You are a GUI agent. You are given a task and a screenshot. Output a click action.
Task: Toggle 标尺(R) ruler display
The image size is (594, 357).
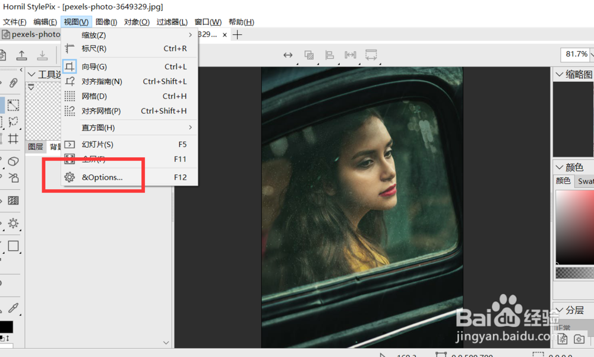point(129,49)
